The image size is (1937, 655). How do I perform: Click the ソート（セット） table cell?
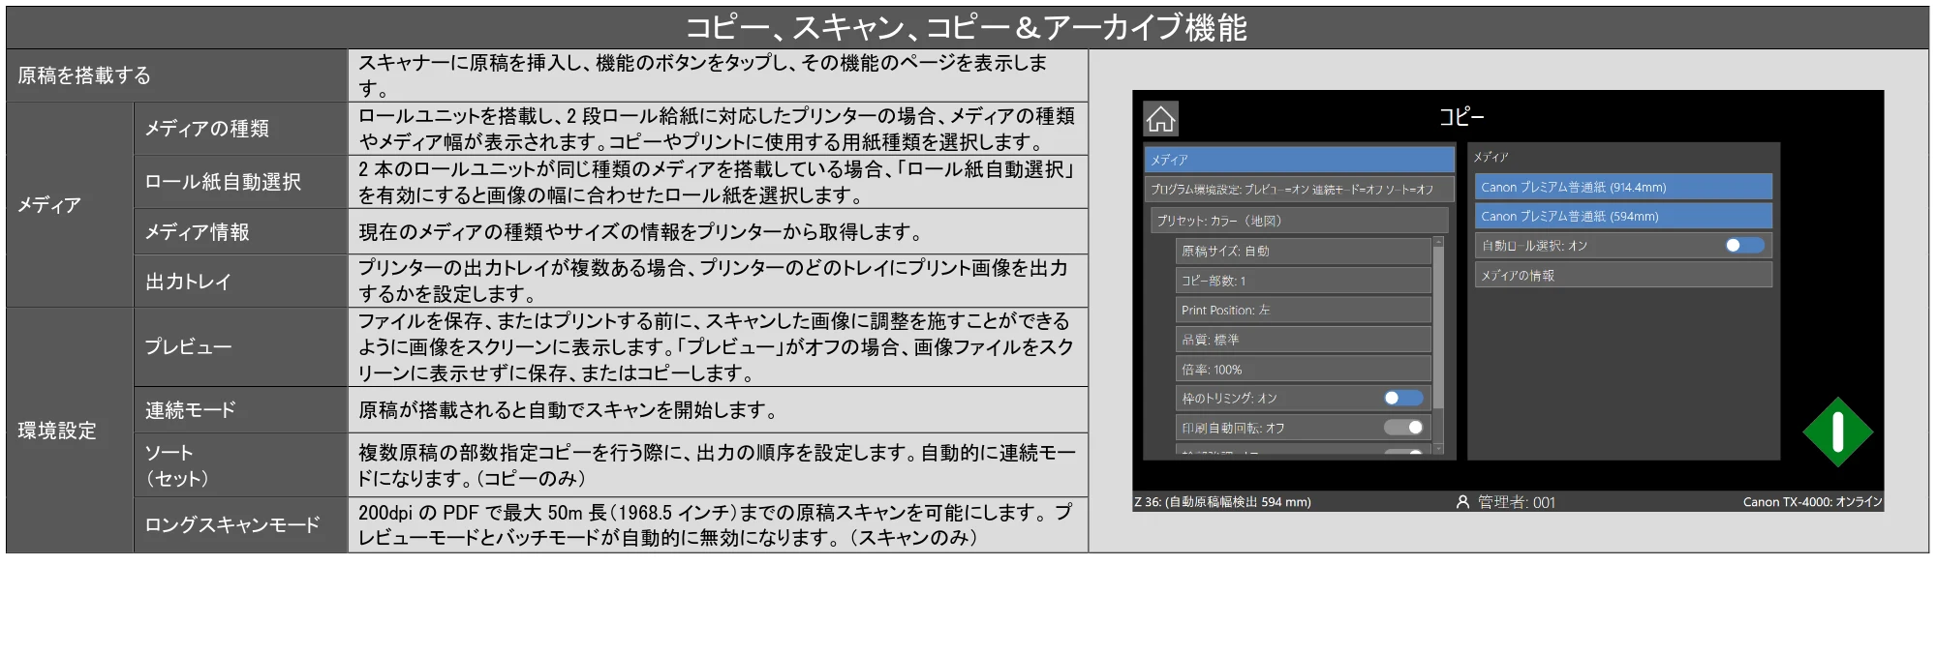[x=241, y=465]
